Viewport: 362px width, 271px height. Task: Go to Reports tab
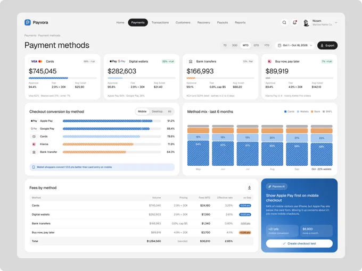tap(240, 22)
